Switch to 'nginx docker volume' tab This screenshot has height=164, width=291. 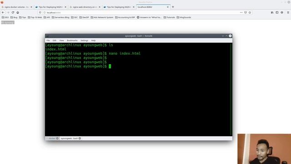(17, 7)
